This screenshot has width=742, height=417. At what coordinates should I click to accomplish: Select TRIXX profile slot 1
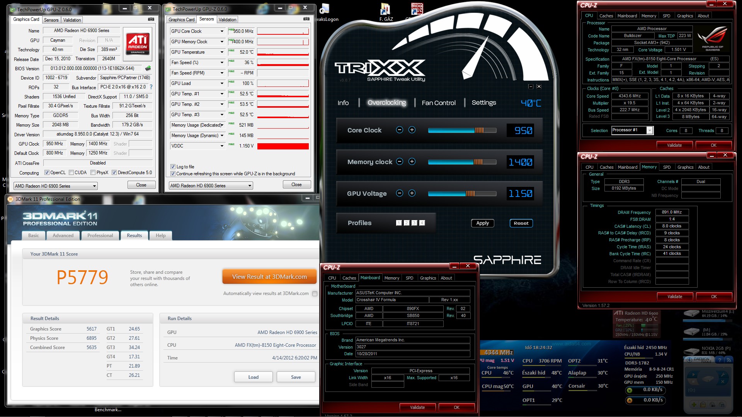click(x=399, y=223)
